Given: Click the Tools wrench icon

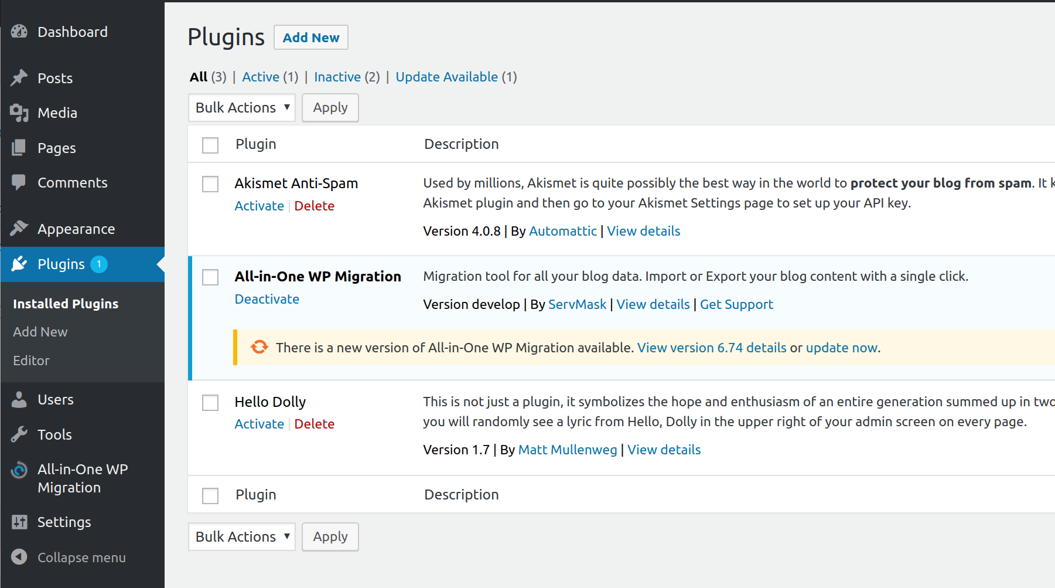Looking at the screenshot, I should [x=19, y=434].
